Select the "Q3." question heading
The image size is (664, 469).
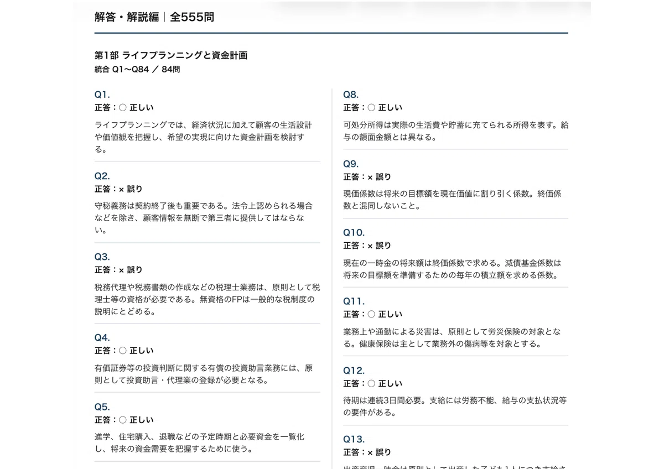(102, 257)
